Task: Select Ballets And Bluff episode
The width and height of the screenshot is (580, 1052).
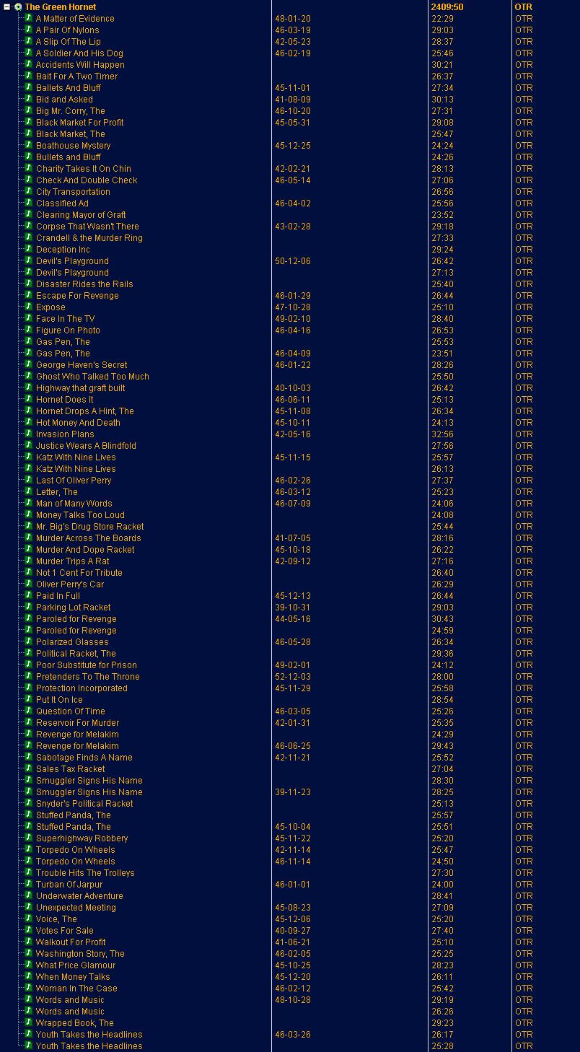Action: 69,88
